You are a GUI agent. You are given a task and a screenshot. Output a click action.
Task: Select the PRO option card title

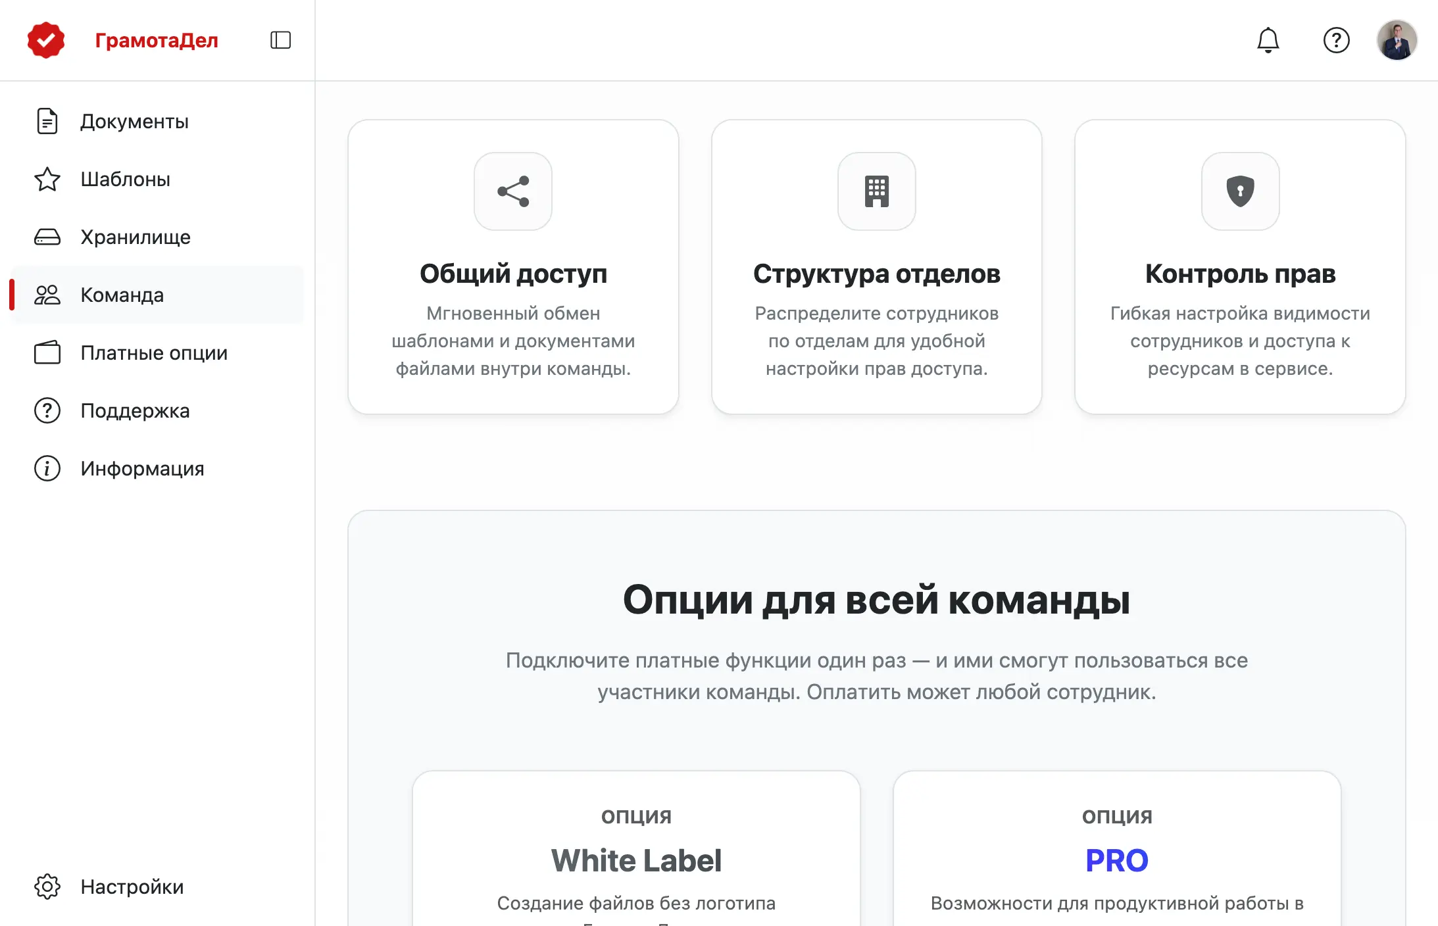pos(1117,860)
